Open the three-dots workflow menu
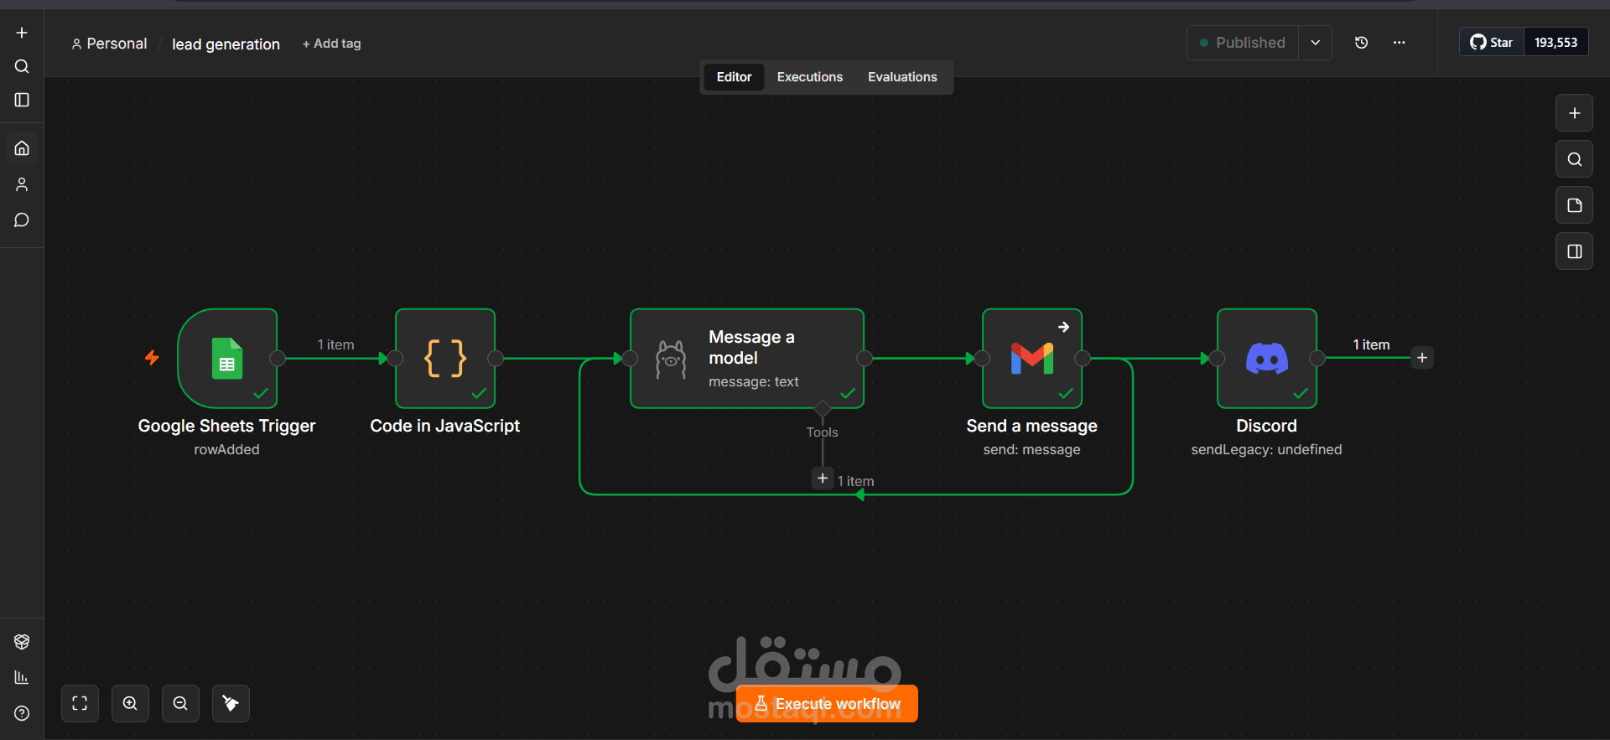Viewport: 1610px width, 740px height. [1400, 43]
